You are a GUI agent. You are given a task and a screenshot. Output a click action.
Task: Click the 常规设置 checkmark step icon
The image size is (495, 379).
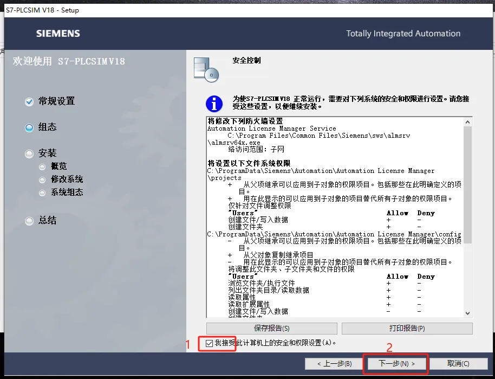29,101
